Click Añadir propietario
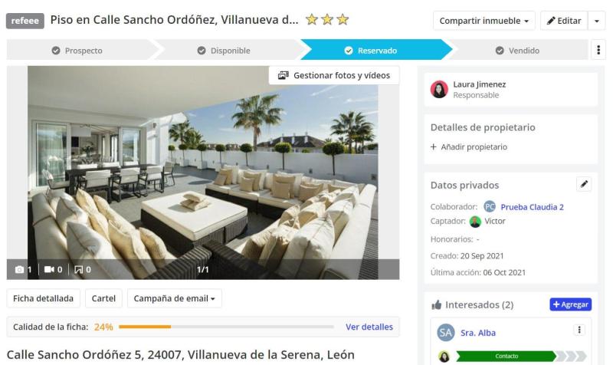Viewport: 613px width, 365px height. (x=469, y=147)
